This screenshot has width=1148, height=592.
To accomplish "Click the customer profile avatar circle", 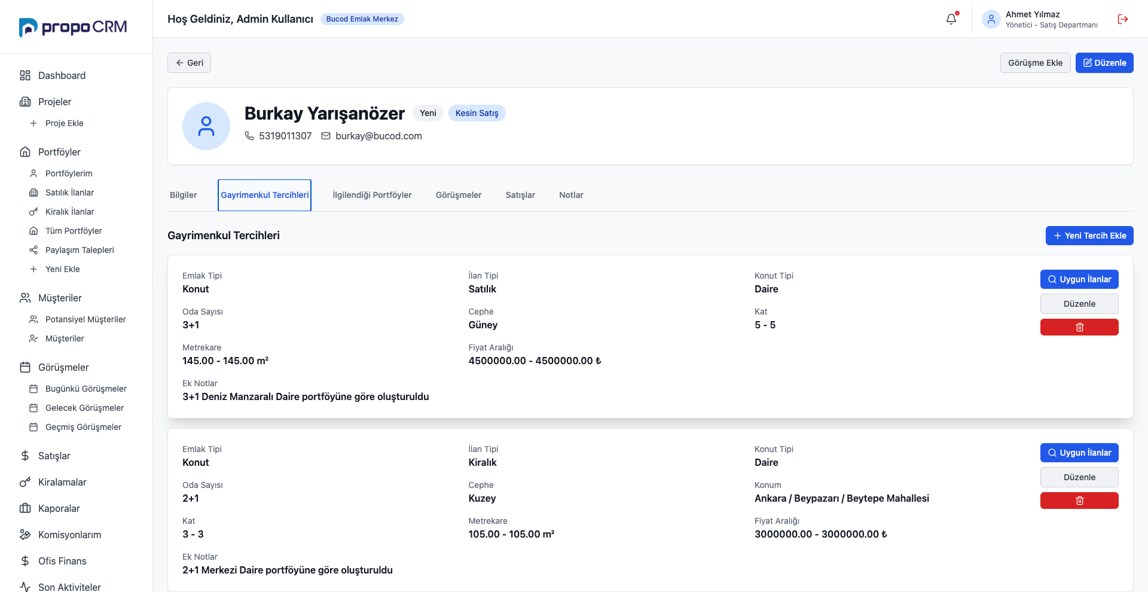I will pos(206,126).
